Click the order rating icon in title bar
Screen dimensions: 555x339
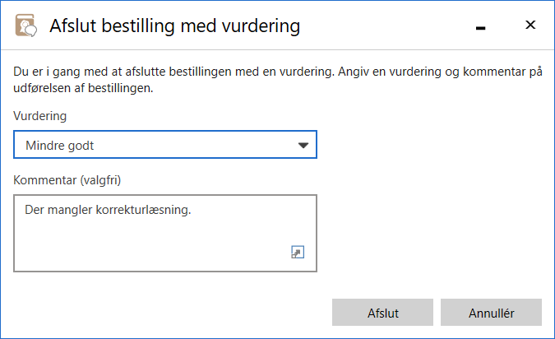click(x=26, y=26)
